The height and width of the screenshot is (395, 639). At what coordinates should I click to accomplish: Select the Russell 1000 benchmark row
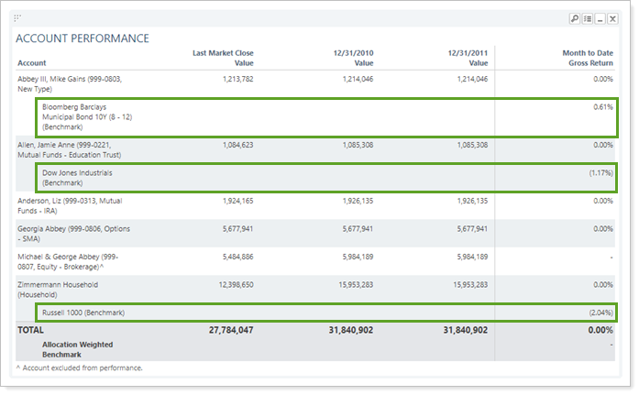point(83,313)
